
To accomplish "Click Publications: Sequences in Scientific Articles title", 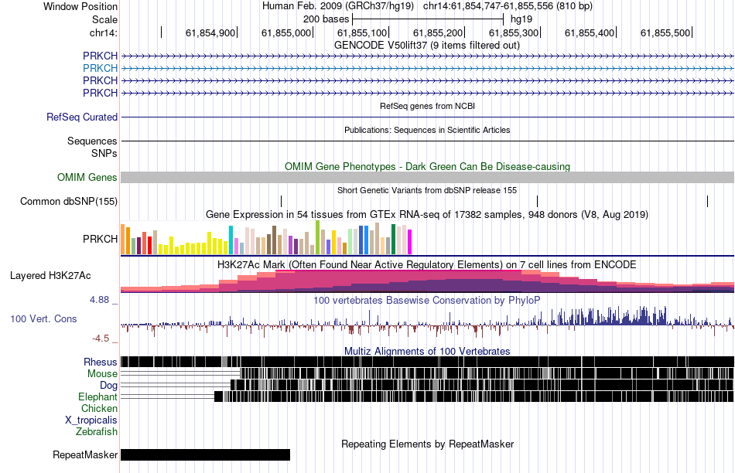I will click(x=427, y=130).
